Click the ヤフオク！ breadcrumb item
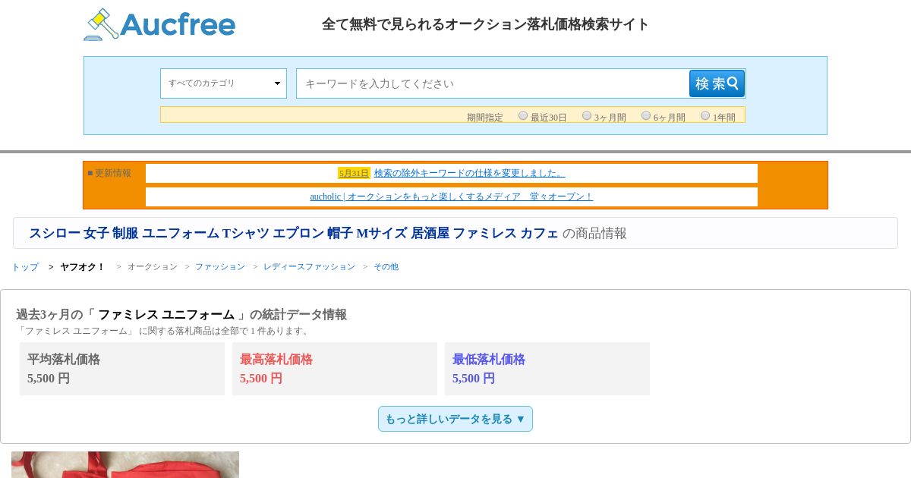The image size is (911, 478). 83,267
